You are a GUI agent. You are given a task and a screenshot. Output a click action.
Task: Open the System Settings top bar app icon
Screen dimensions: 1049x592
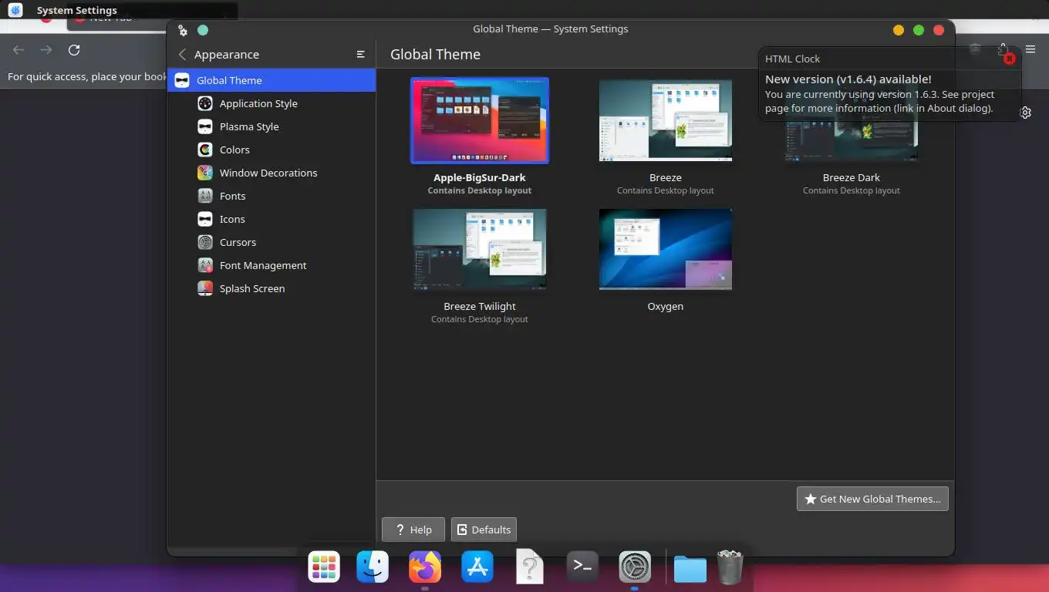15,10
